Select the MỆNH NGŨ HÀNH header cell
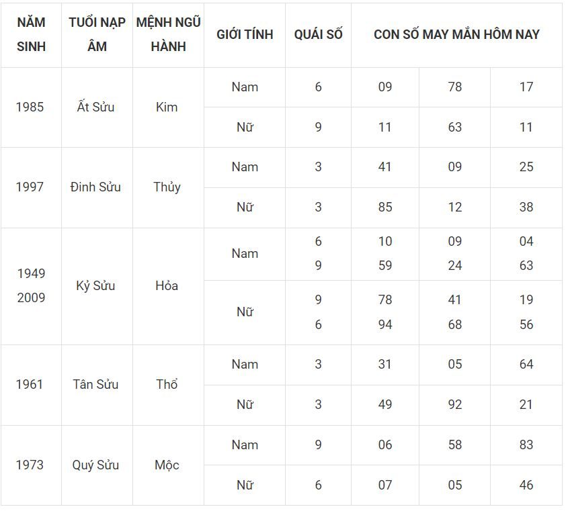Viewport: 566px width, 511px height. (168, 34)
